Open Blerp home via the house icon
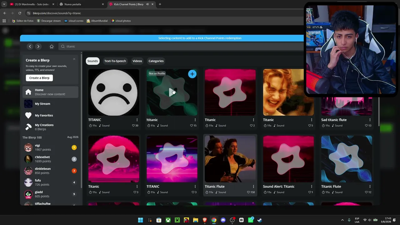400x225 pixels. (52, 46)
